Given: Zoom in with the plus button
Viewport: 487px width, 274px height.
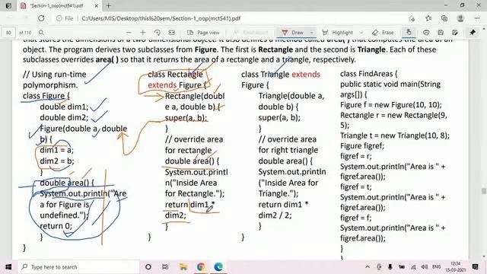Looking at the screenshot, I should click(x=143, y=32).
